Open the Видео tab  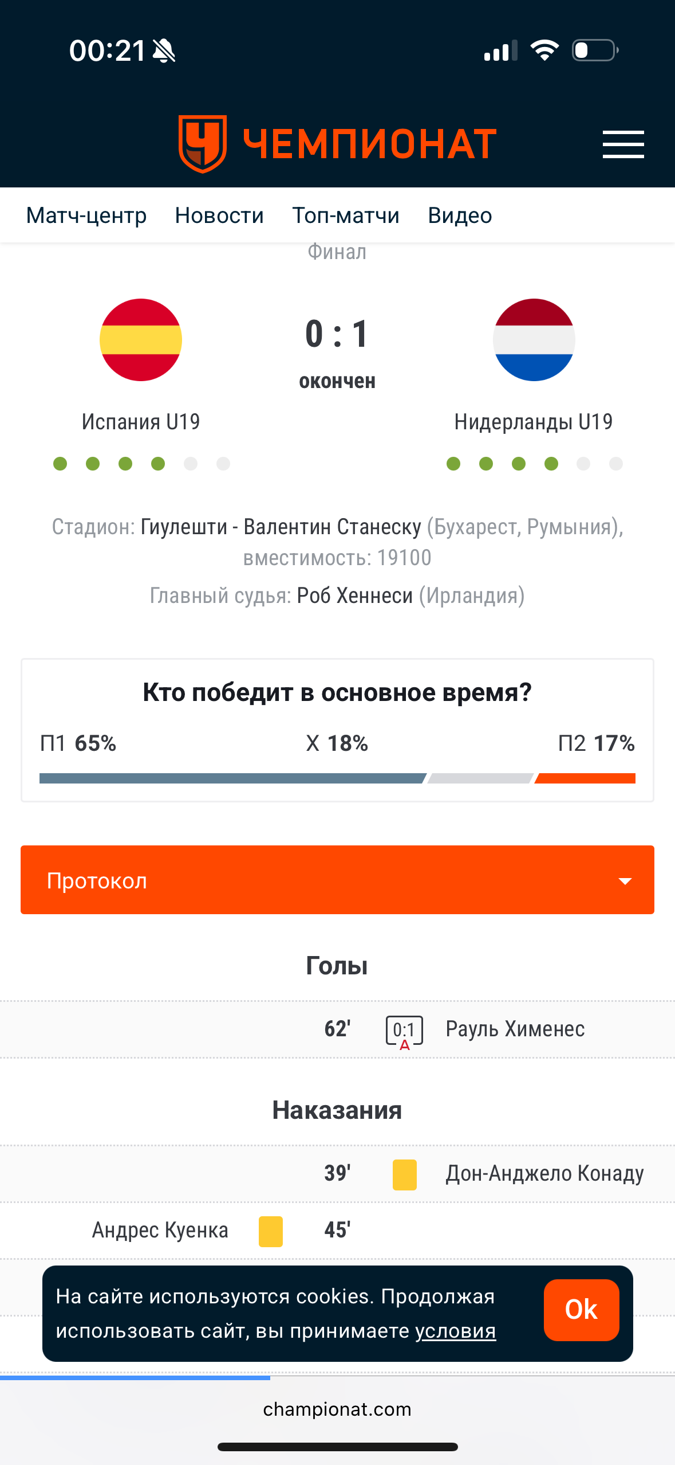tap(460, 216)
